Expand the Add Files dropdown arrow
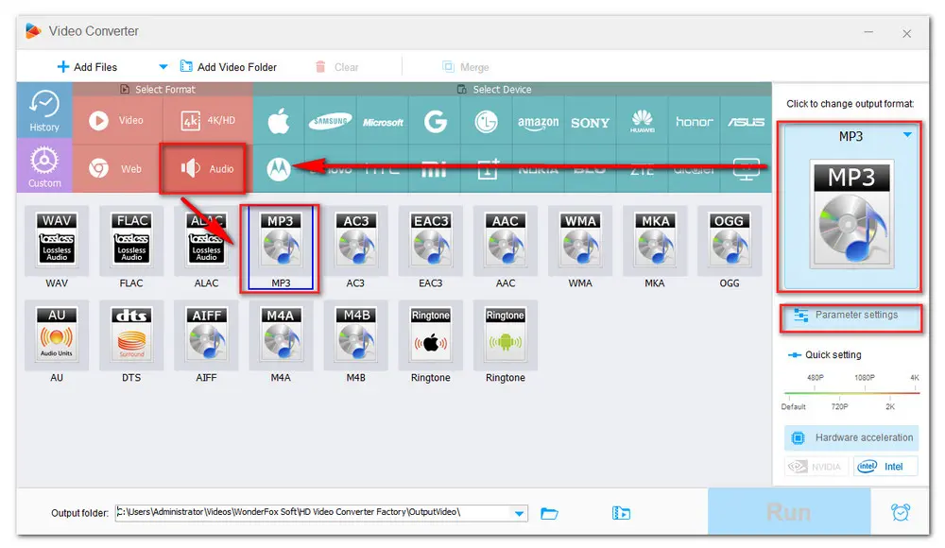945x548 pixels. [x=163, y=66]
